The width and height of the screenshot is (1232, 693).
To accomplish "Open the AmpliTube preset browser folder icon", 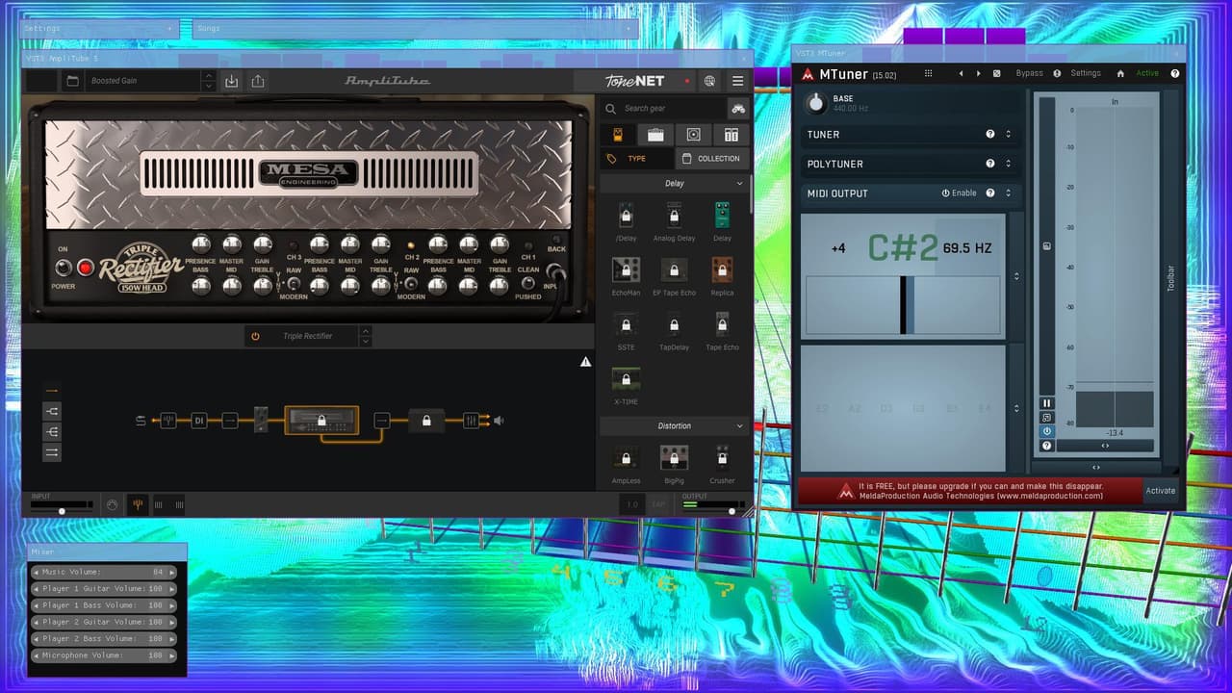I will click(72, 82).
